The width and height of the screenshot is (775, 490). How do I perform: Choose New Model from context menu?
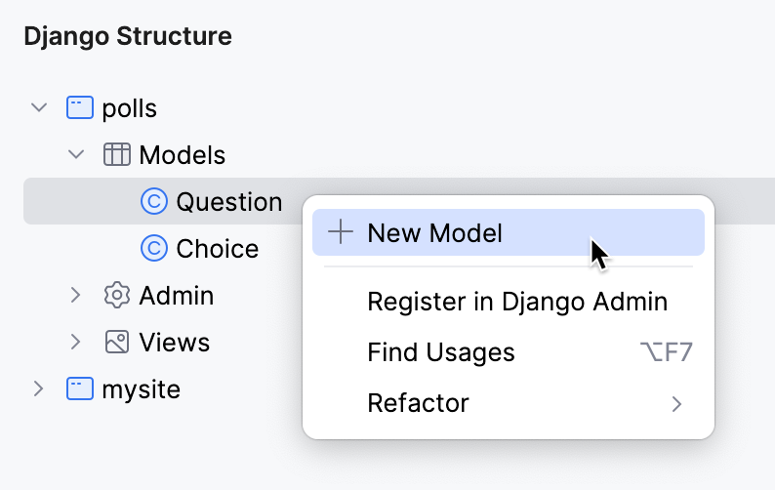(x=434, y=232)
